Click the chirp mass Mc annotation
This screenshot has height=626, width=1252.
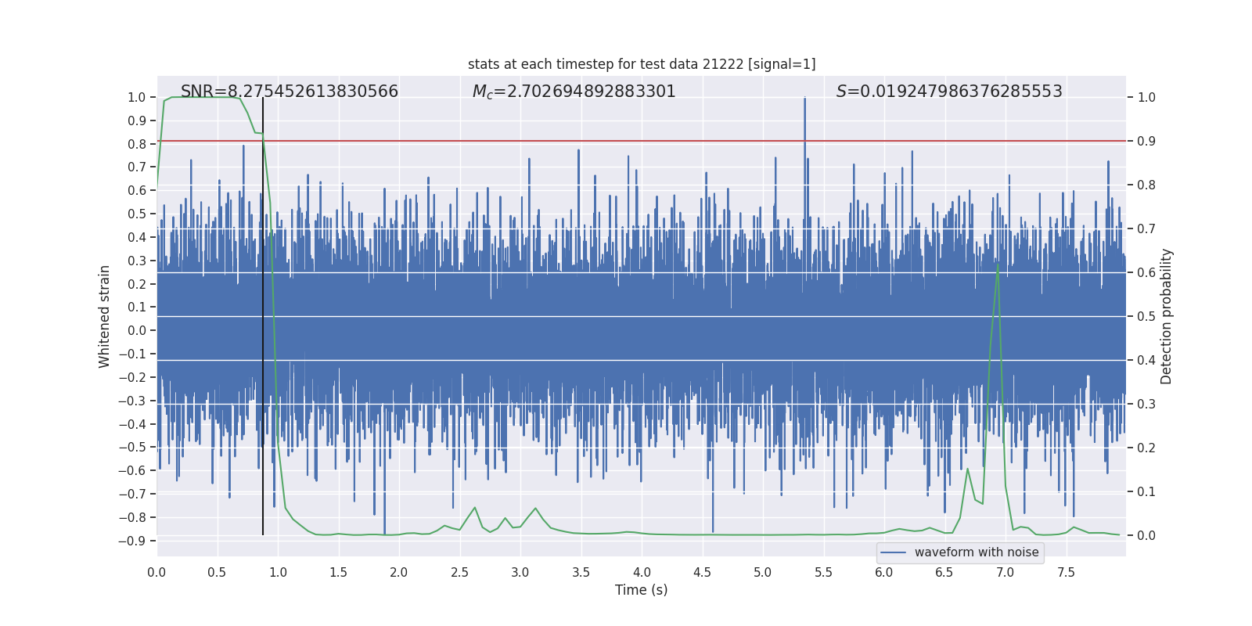574,92
